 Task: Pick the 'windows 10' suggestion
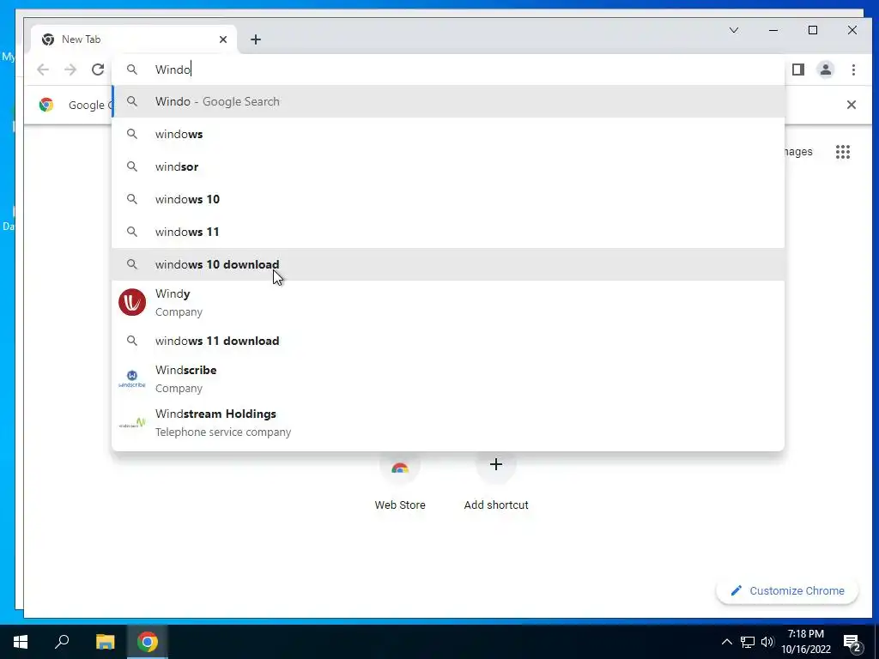448,199
